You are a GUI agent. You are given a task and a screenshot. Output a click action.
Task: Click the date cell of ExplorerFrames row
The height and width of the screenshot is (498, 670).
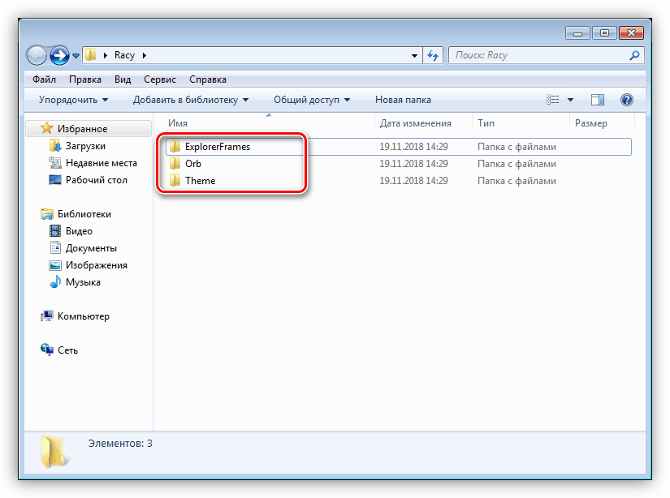point(413,147)
